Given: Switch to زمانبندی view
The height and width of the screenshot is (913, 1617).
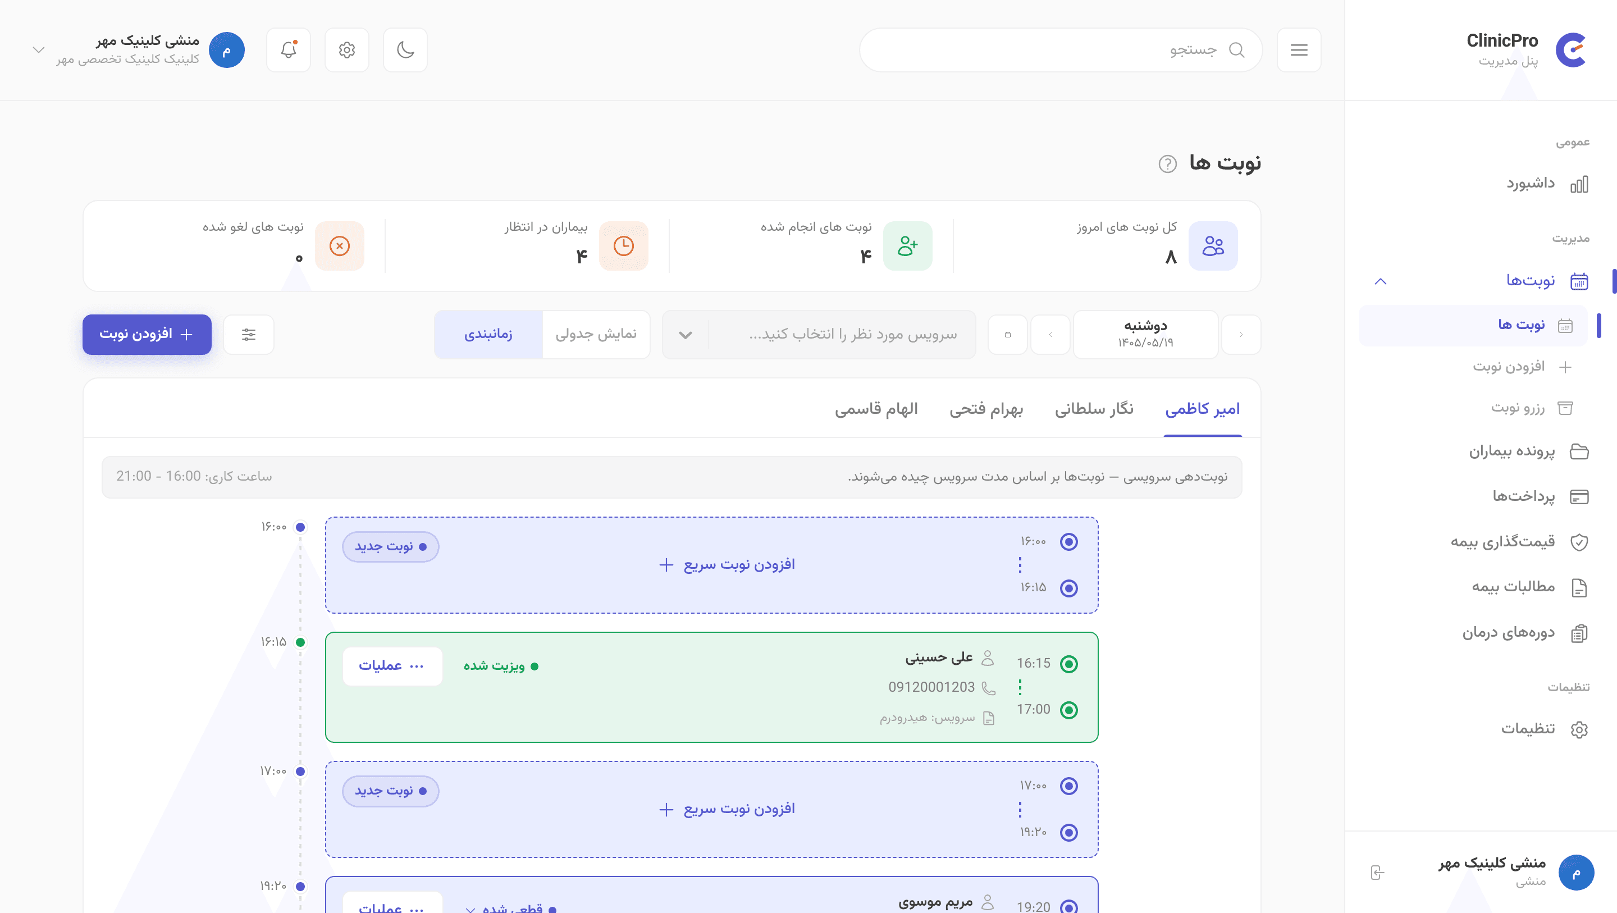Looking at the screenshot, I should pyautogui.click(x=488, y=335).
